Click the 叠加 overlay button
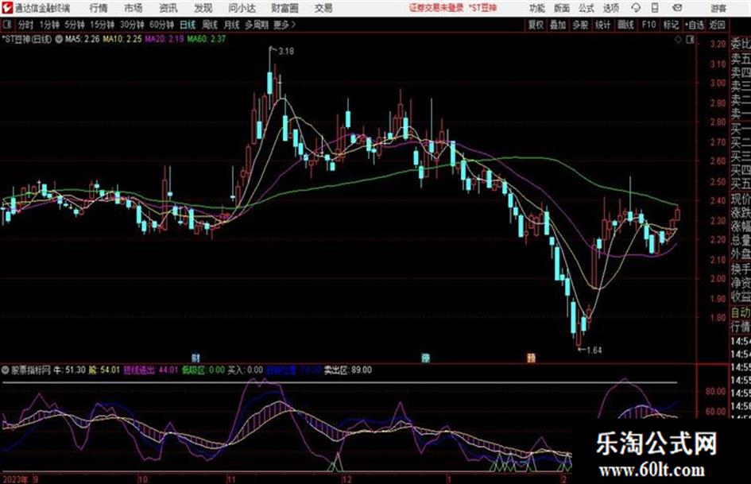This screenshot has height=484, width=751. coord(558,25)
